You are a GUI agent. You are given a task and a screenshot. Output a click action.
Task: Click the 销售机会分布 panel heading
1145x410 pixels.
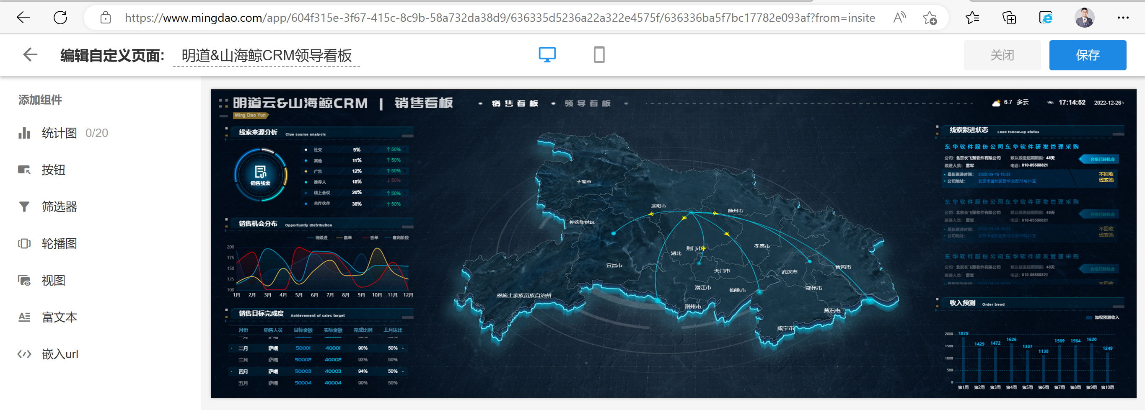coord(258,224)
